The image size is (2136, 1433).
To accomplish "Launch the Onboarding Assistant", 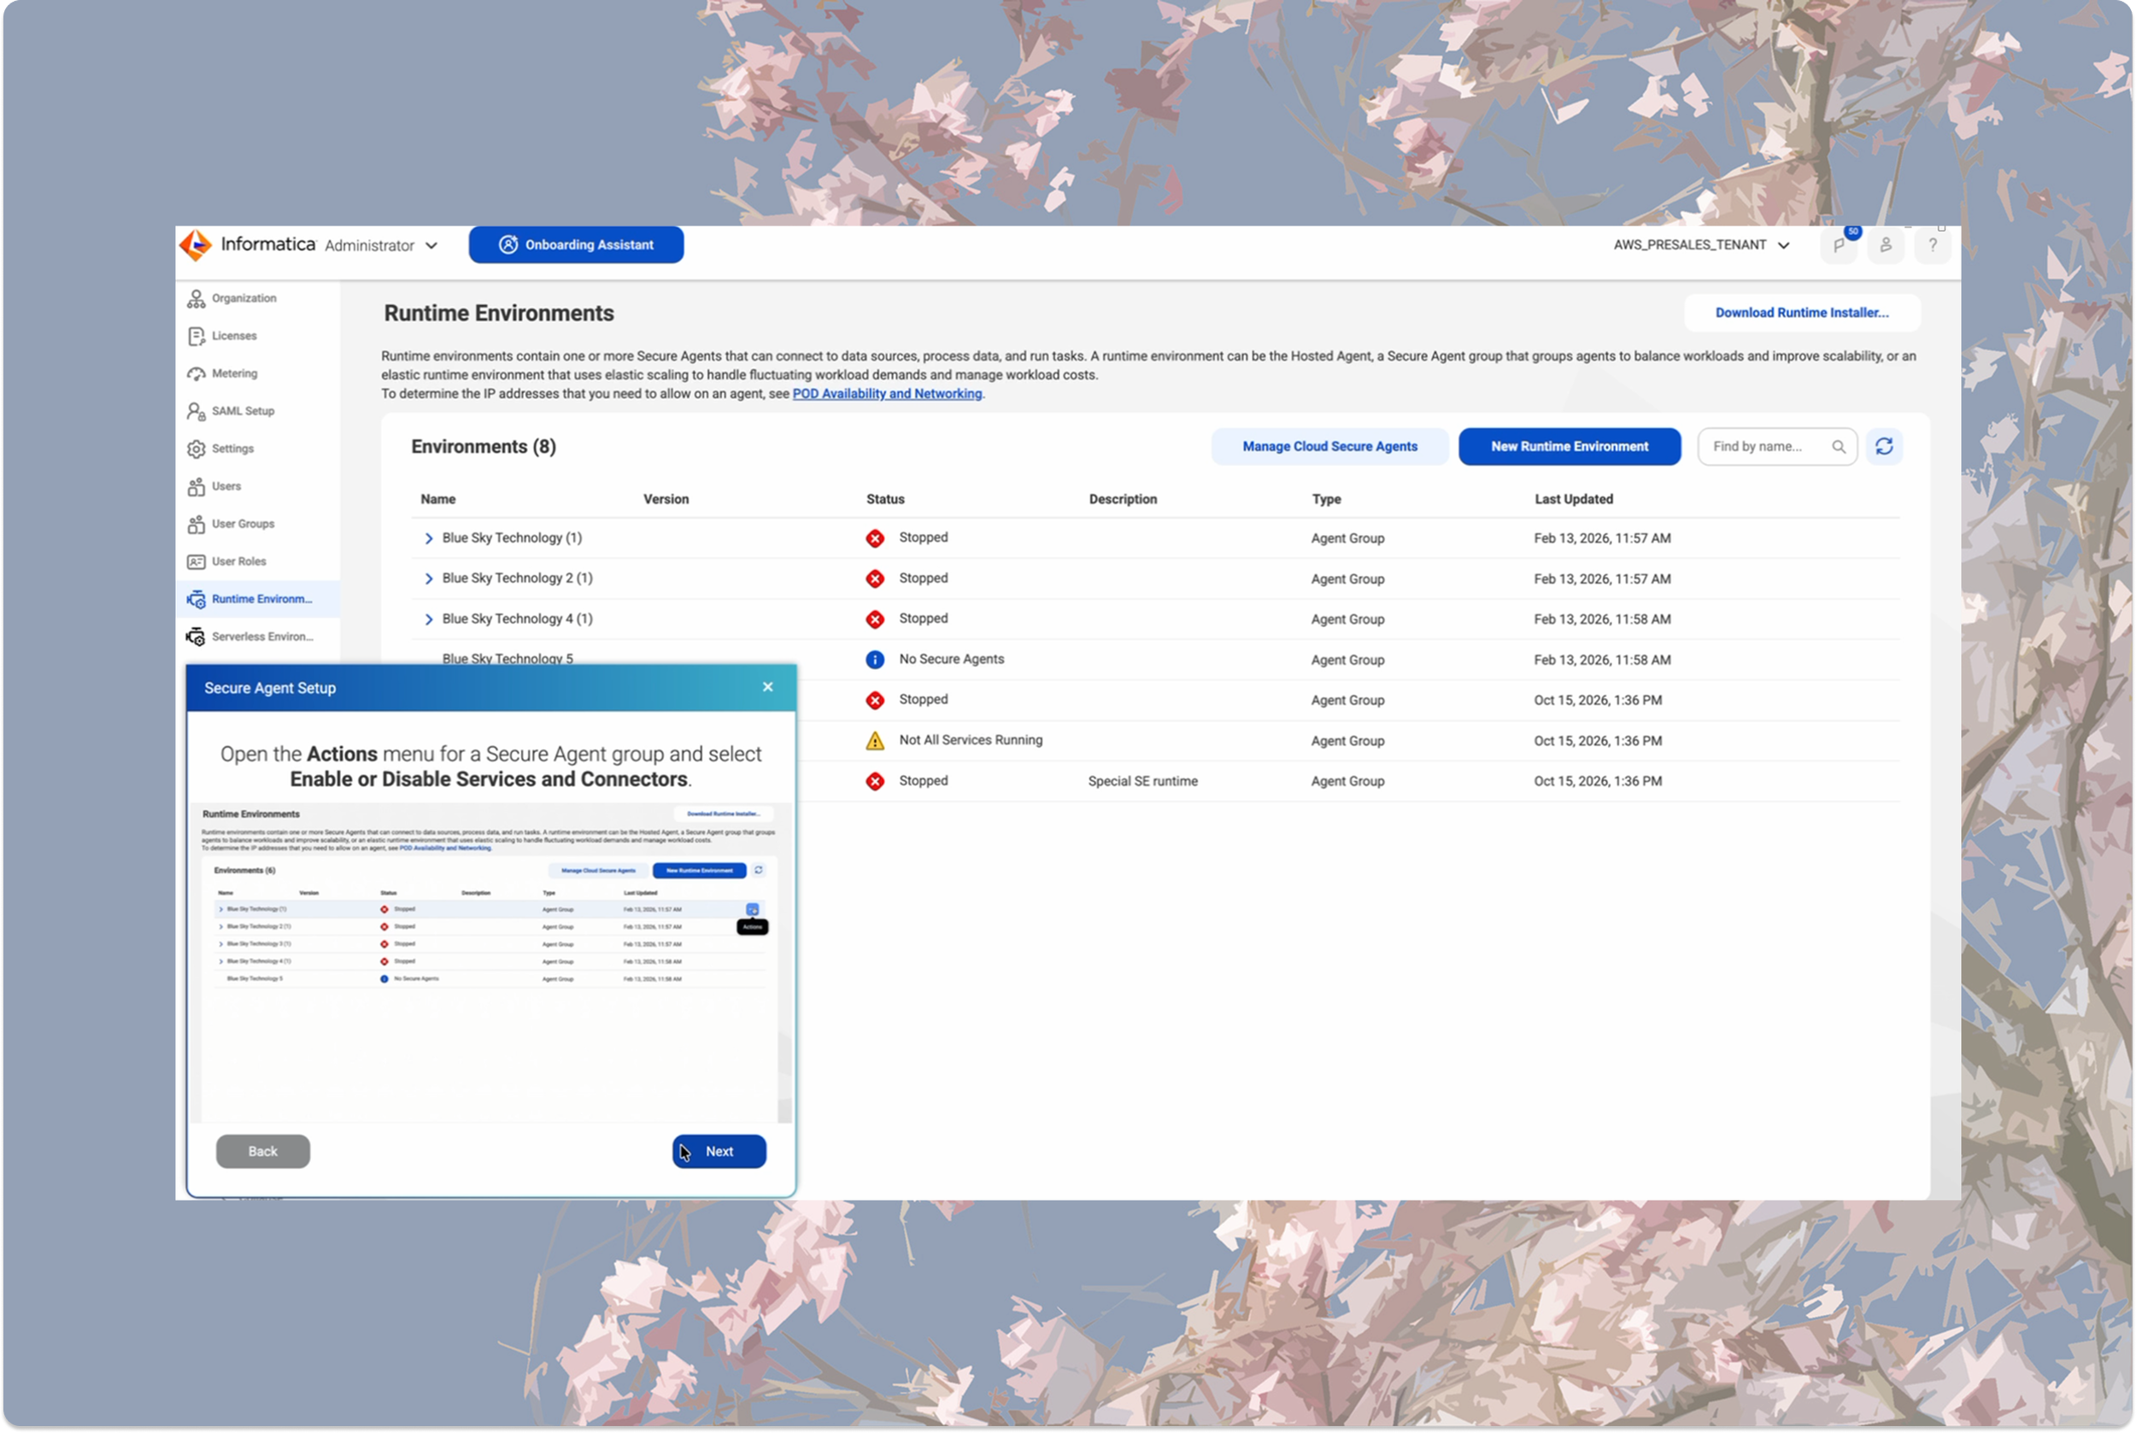I will (x=576, y=245).
